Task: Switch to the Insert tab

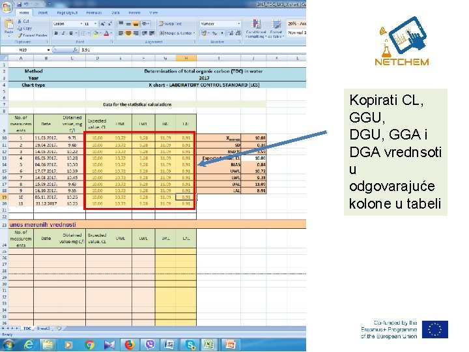Action: click(x=43, y=12)
